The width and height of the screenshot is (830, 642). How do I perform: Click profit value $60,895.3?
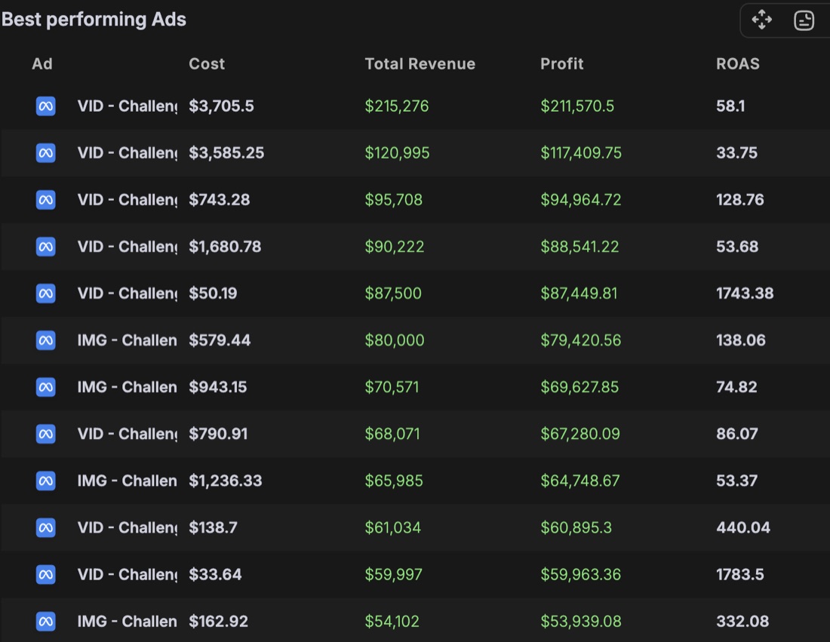pos(576,527)
